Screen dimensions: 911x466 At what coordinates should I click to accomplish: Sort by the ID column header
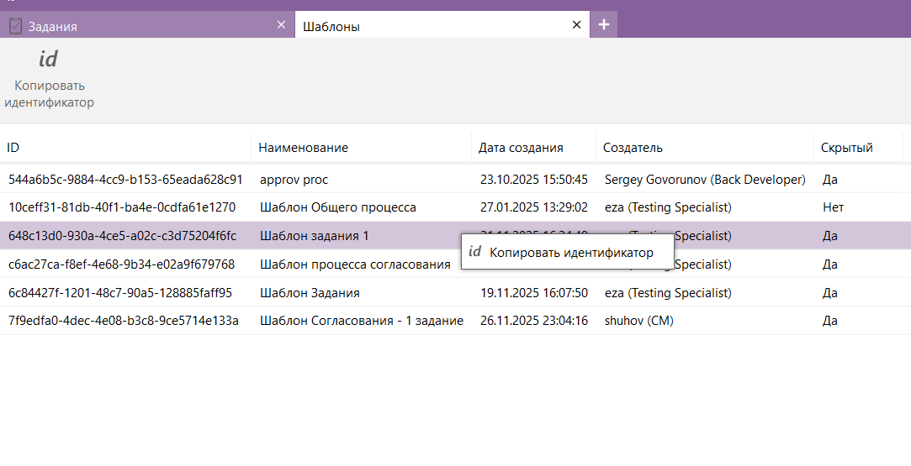click(x=13, y=148)
